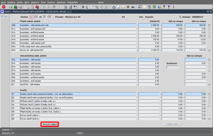Viewport: 213px width, 136px height.
Task: Click the sort descending Z-A icon
Action: (49, 7)
